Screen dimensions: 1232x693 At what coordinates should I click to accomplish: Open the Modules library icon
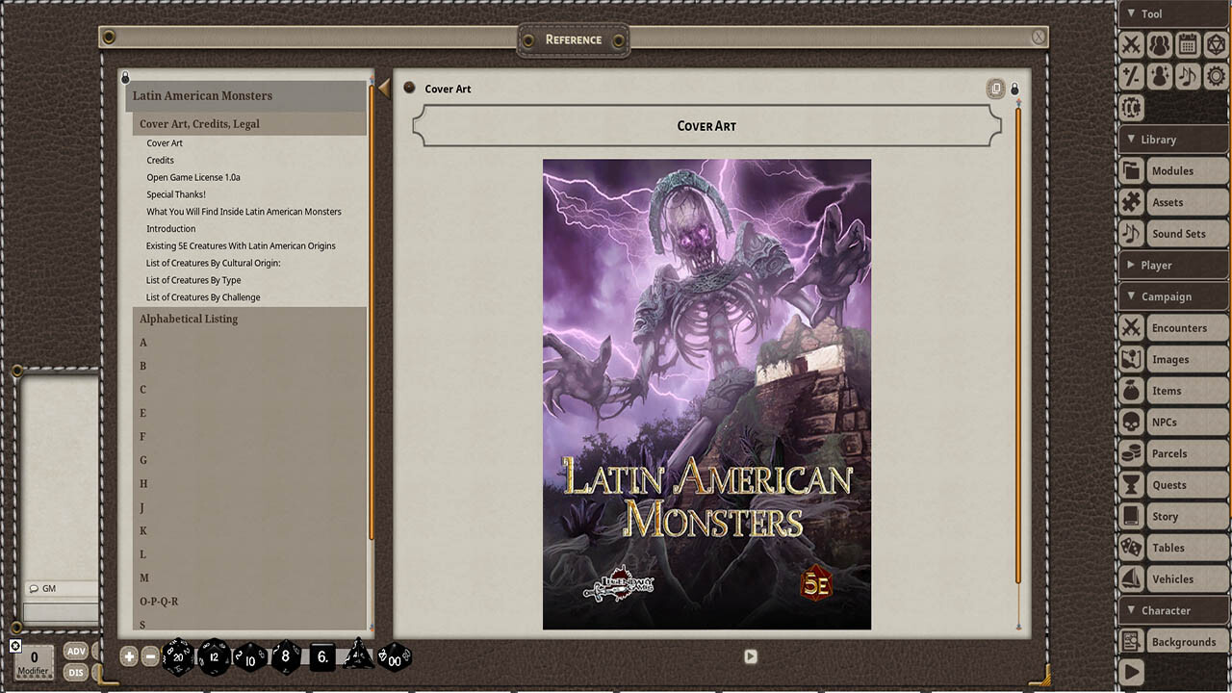click(1175, 170)
